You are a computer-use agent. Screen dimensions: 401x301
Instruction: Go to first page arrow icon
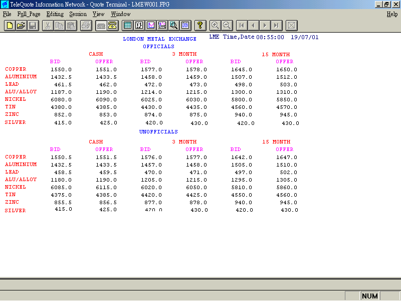pyautogui.click(x=242, y=26)
